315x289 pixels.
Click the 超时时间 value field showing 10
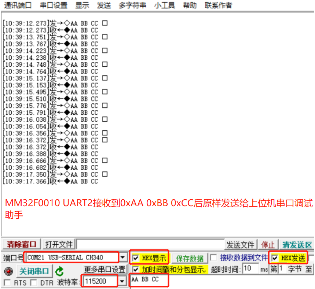[x=250, y=268]
